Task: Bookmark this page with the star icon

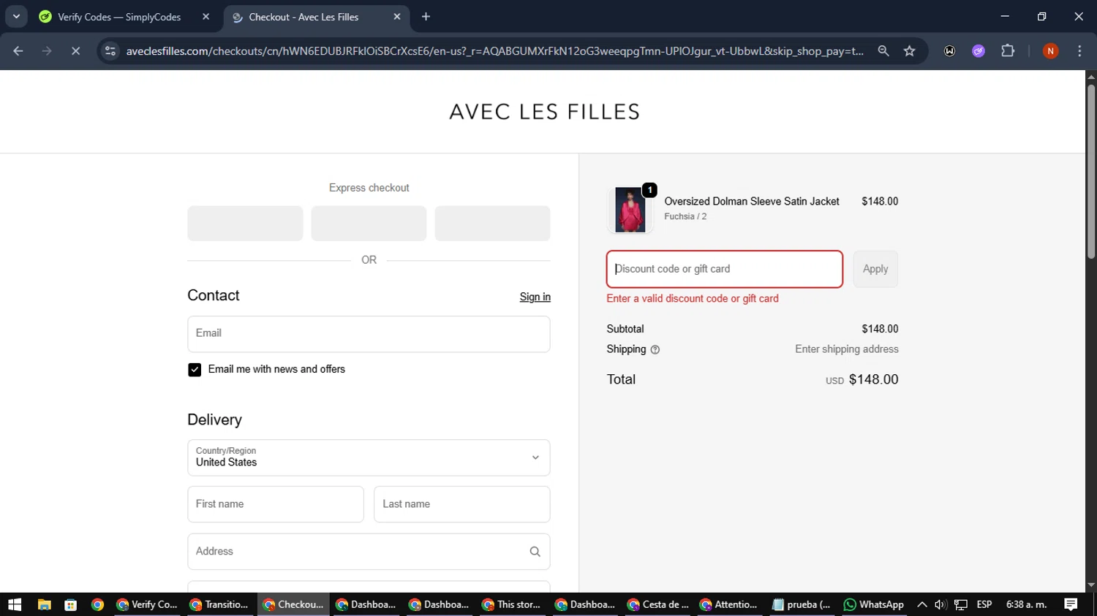Action: tap(909, 51)
